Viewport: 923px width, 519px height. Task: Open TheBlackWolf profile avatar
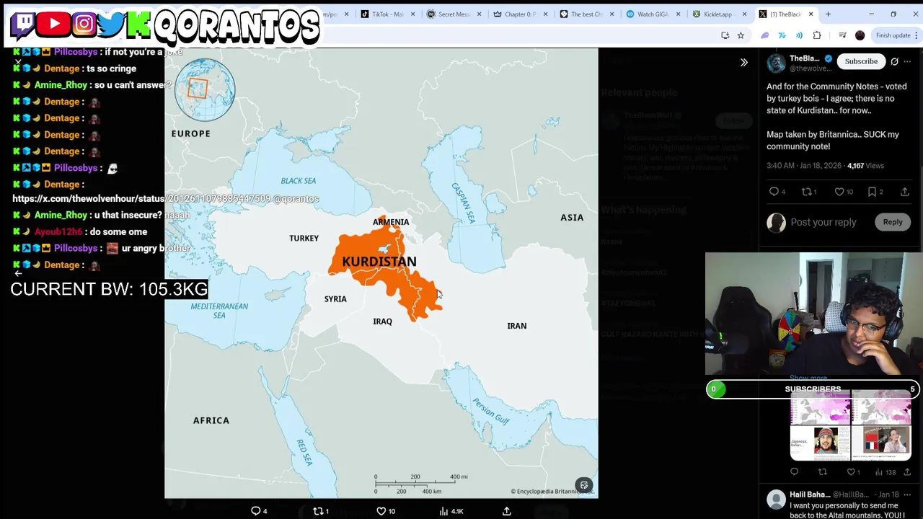tap(776, 63)
